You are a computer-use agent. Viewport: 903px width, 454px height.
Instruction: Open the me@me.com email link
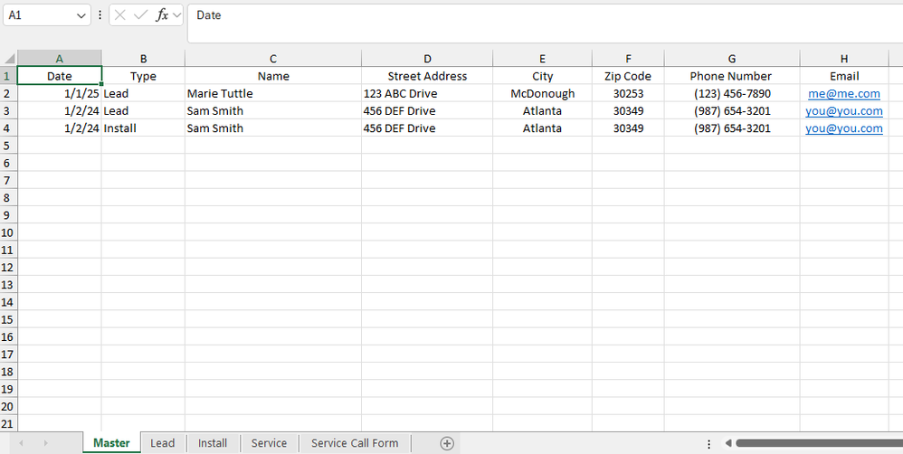click(844, 93)
